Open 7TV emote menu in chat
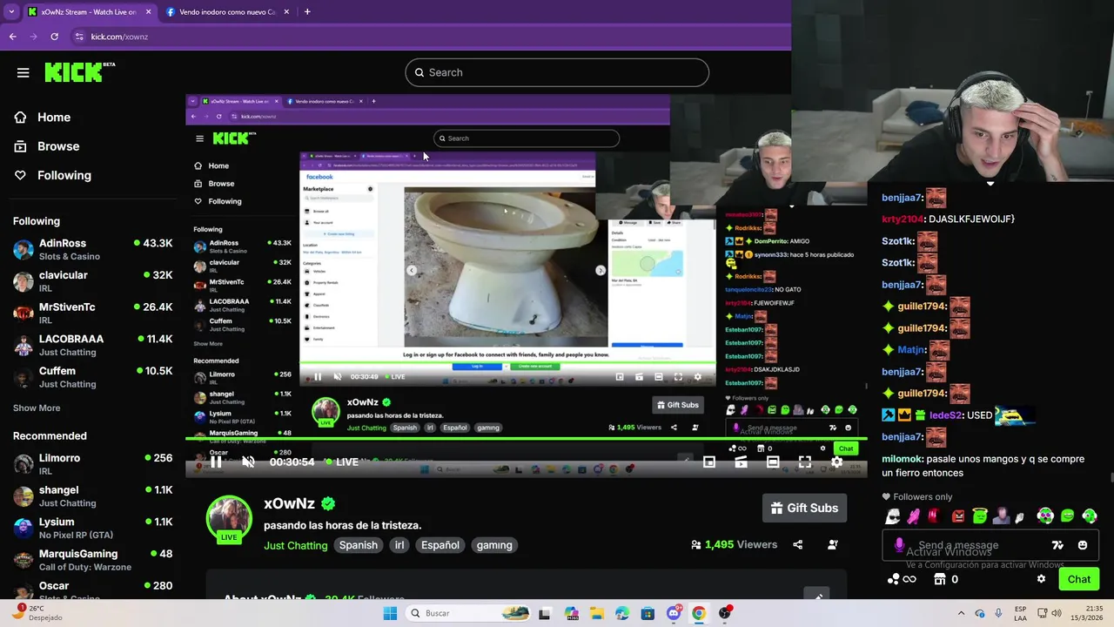 tap(1057, 545)
